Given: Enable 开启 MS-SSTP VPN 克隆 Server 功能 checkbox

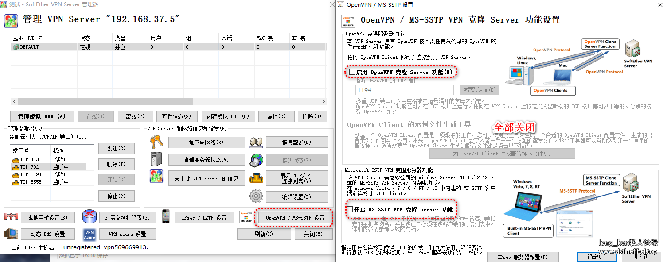Looking at the screenshot, I should pyautogui.click(x=349, y=209).
